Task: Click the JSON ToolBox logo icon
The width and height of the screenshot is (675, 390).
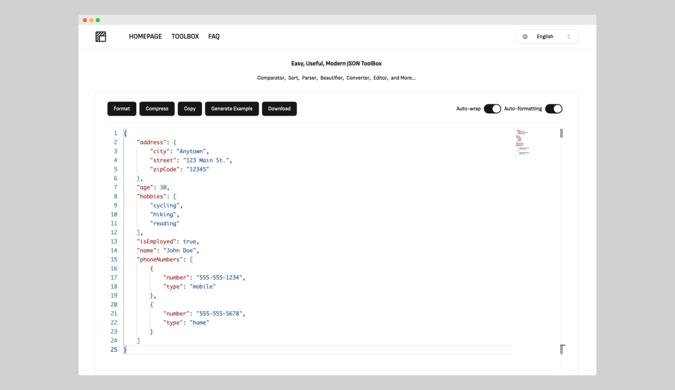Action: 101,37
